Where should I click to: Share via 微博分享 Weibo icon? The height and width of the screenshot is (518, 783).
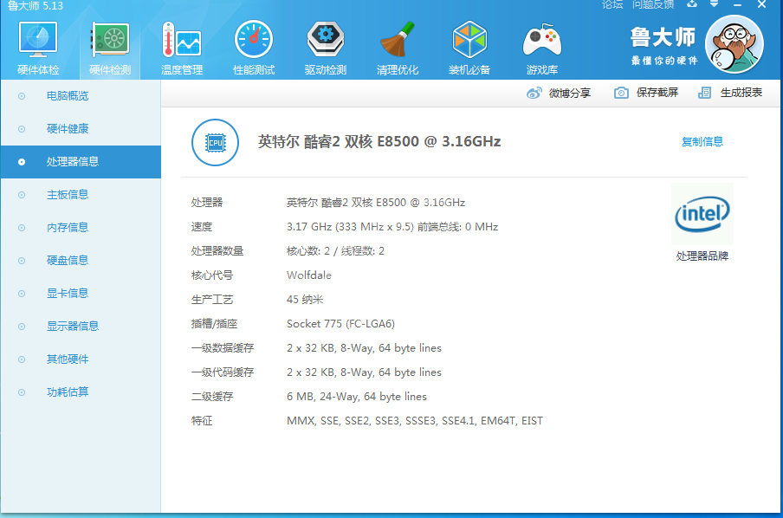click(x=534, y=93)
